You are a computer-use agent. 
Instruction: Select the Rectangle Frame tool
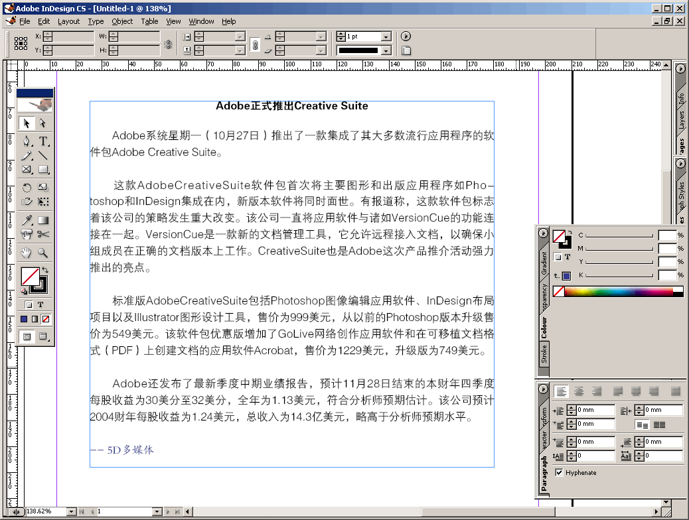click(27, 170)
